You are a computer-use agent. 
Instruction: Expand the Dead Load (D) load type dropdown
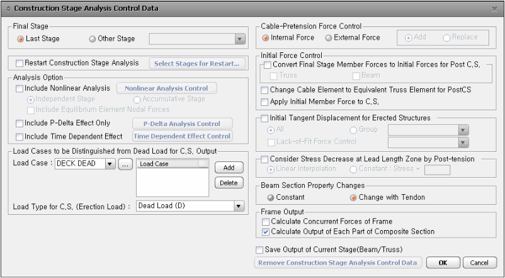(x=239, y=206)
